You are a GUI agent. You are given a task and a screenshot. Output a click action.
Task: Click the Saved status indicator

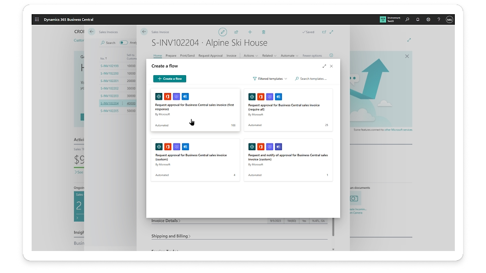[308, 32]
